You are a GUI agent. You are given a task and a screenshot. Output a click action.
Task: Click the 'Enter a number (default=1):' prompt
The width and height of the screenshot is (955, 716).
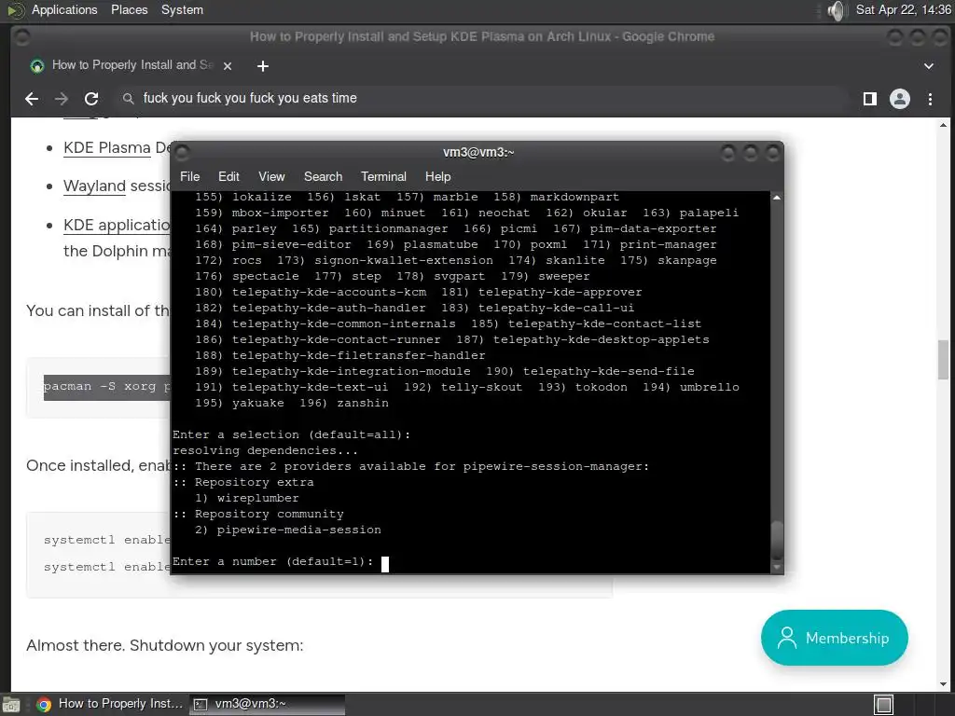tap(273, 561)
